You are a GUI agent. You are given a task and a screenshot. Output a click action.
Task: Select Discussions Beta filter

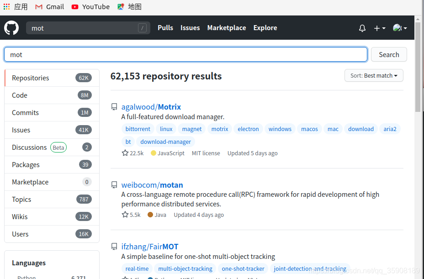tap(52, 147)
